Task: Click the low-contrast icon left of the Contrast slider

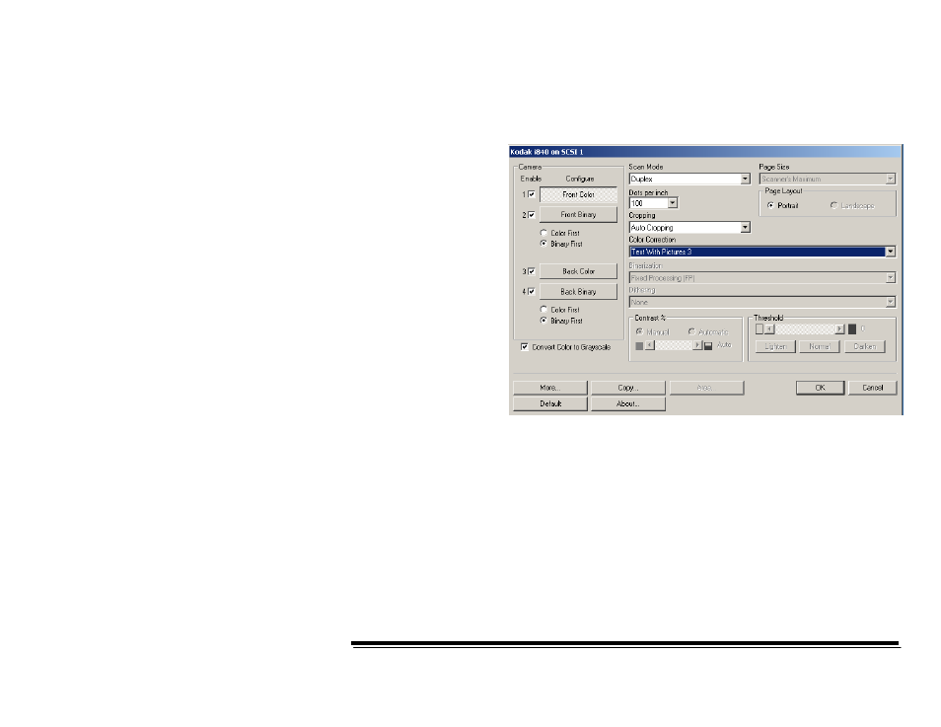Action: pyautogui.click(x=639, y=346)
